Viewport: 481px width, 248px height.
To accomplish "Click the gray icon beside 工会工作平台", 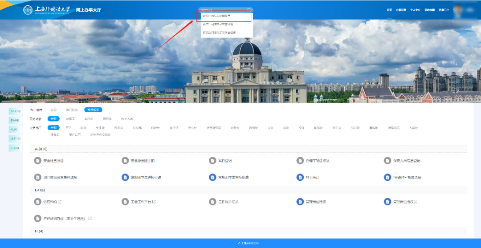I will [x=125, y=202].
